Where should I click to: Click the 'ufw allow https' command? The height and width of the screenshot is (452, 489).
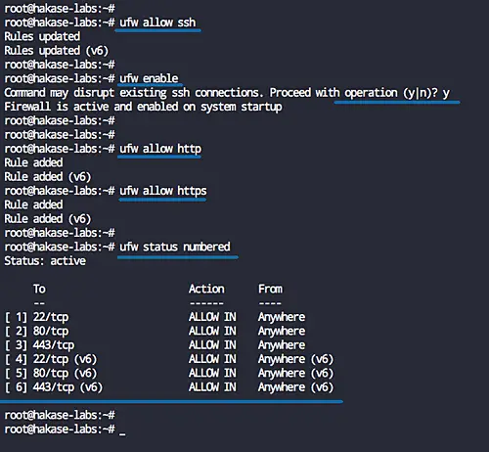pos(163,191)
